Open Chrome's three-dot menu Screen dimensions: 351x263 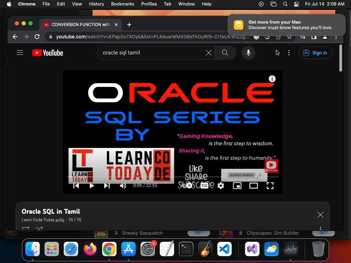point(336,37)
